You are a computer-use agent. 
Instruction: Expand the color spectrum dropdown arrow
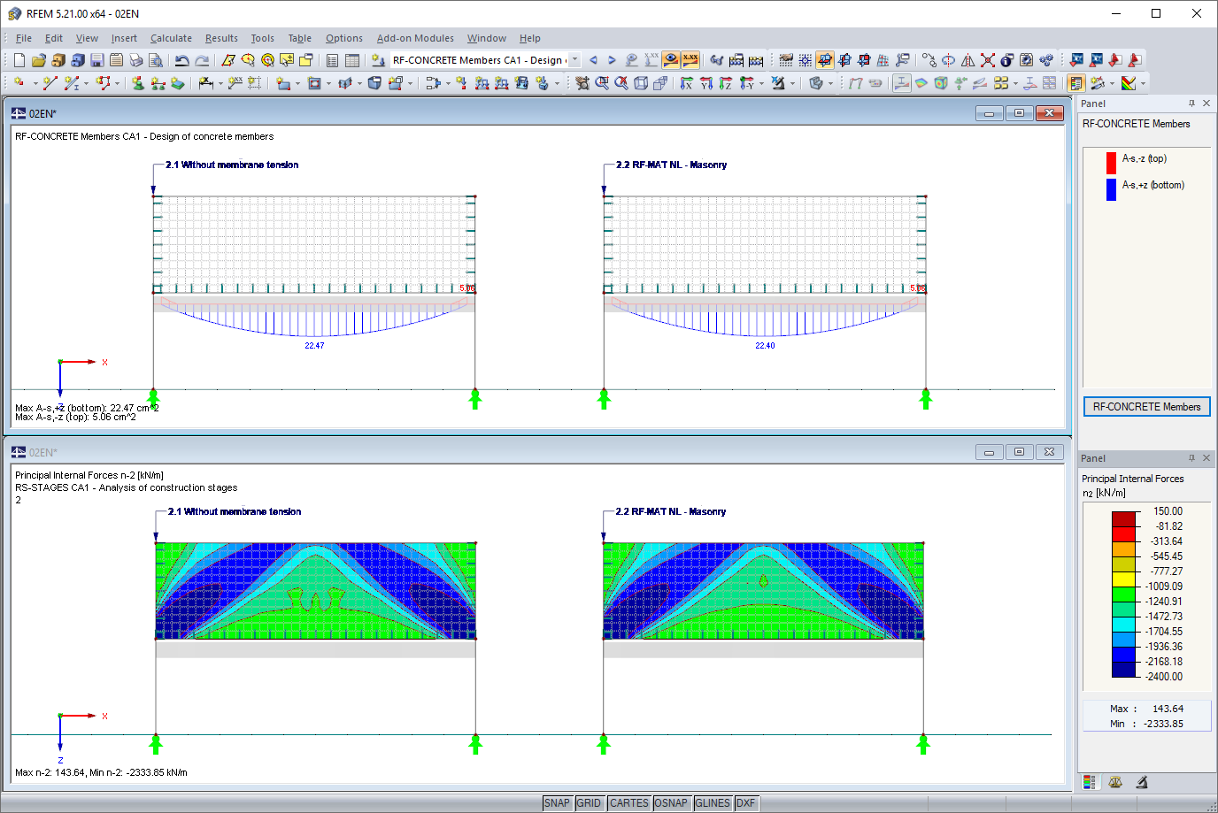click(1143, 83)
